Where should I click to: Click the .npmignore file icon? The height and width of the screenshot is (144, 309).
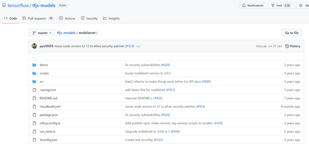34,90
